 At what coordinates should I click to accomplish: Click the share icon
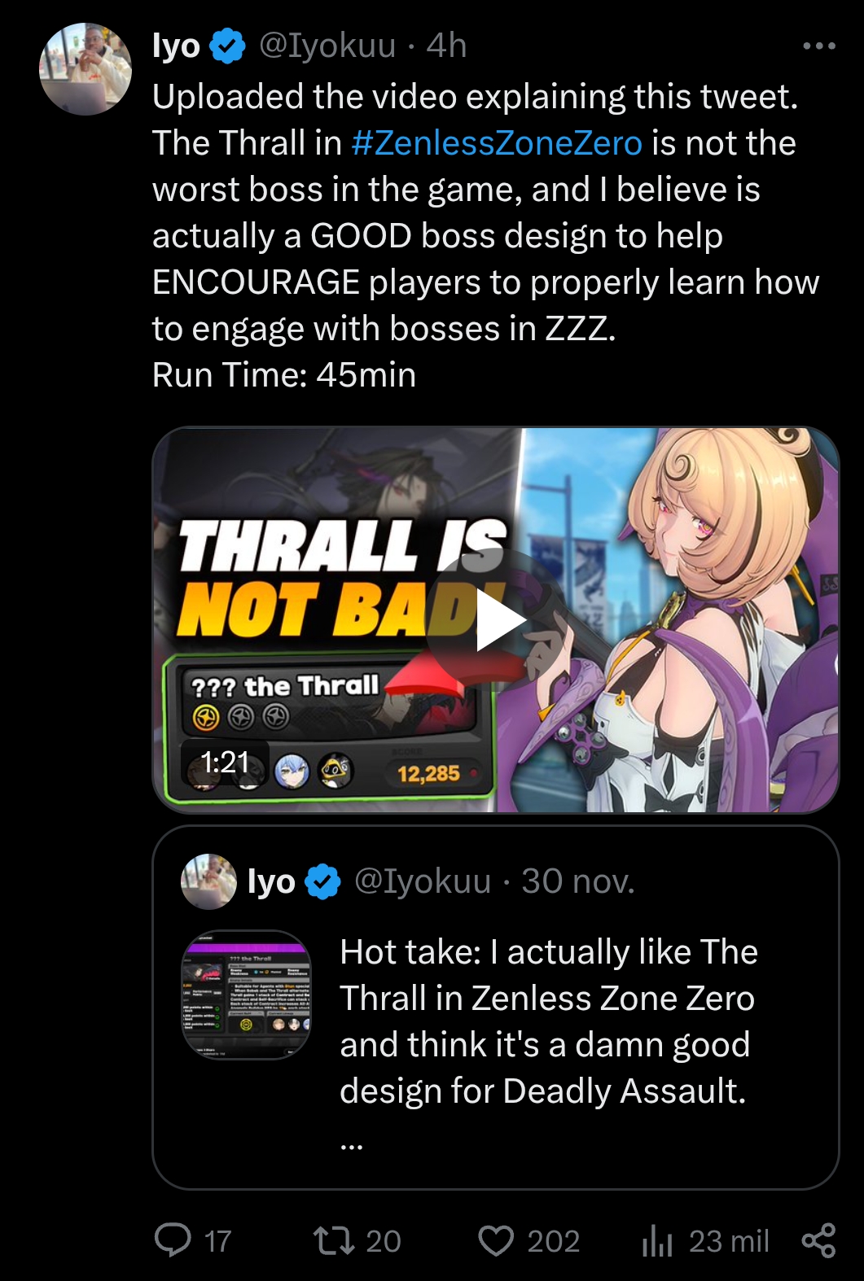(818, 1240)
